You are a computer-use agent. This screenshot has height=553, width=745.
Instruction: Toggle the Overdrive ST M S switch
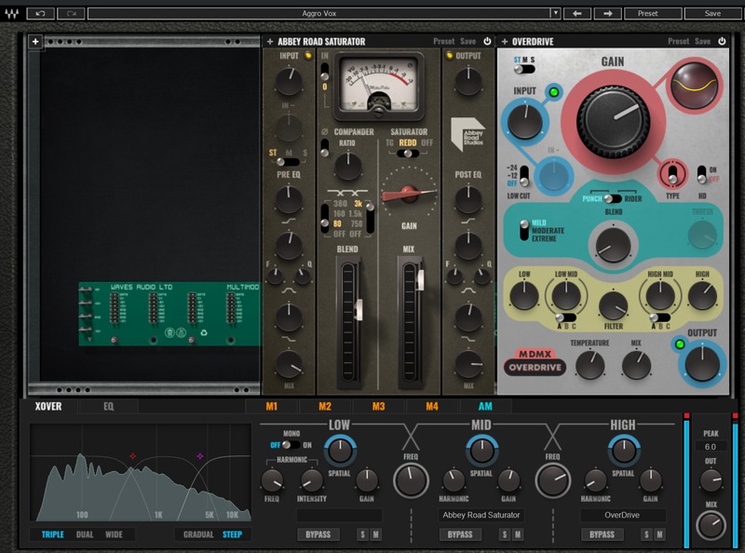point(524,70)
